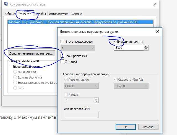Uncheck the Максимум памяти checkbox
This screenshot has width=177, height=135.
point(116,42)
